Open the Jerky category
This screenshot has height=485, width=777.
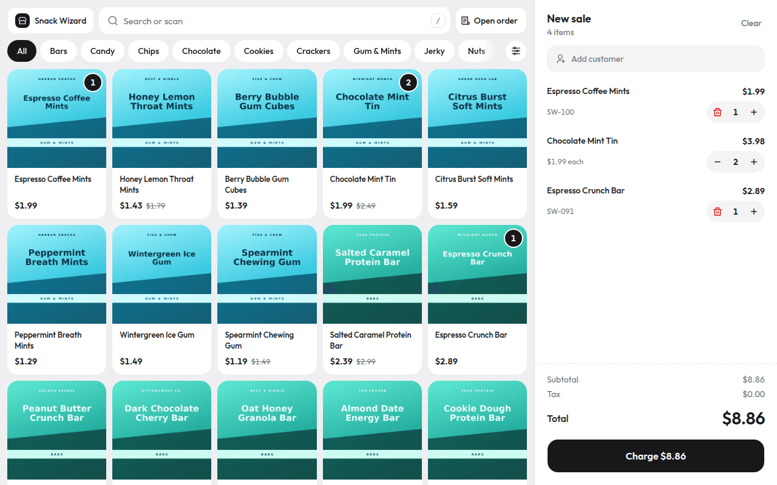point(435,51)
